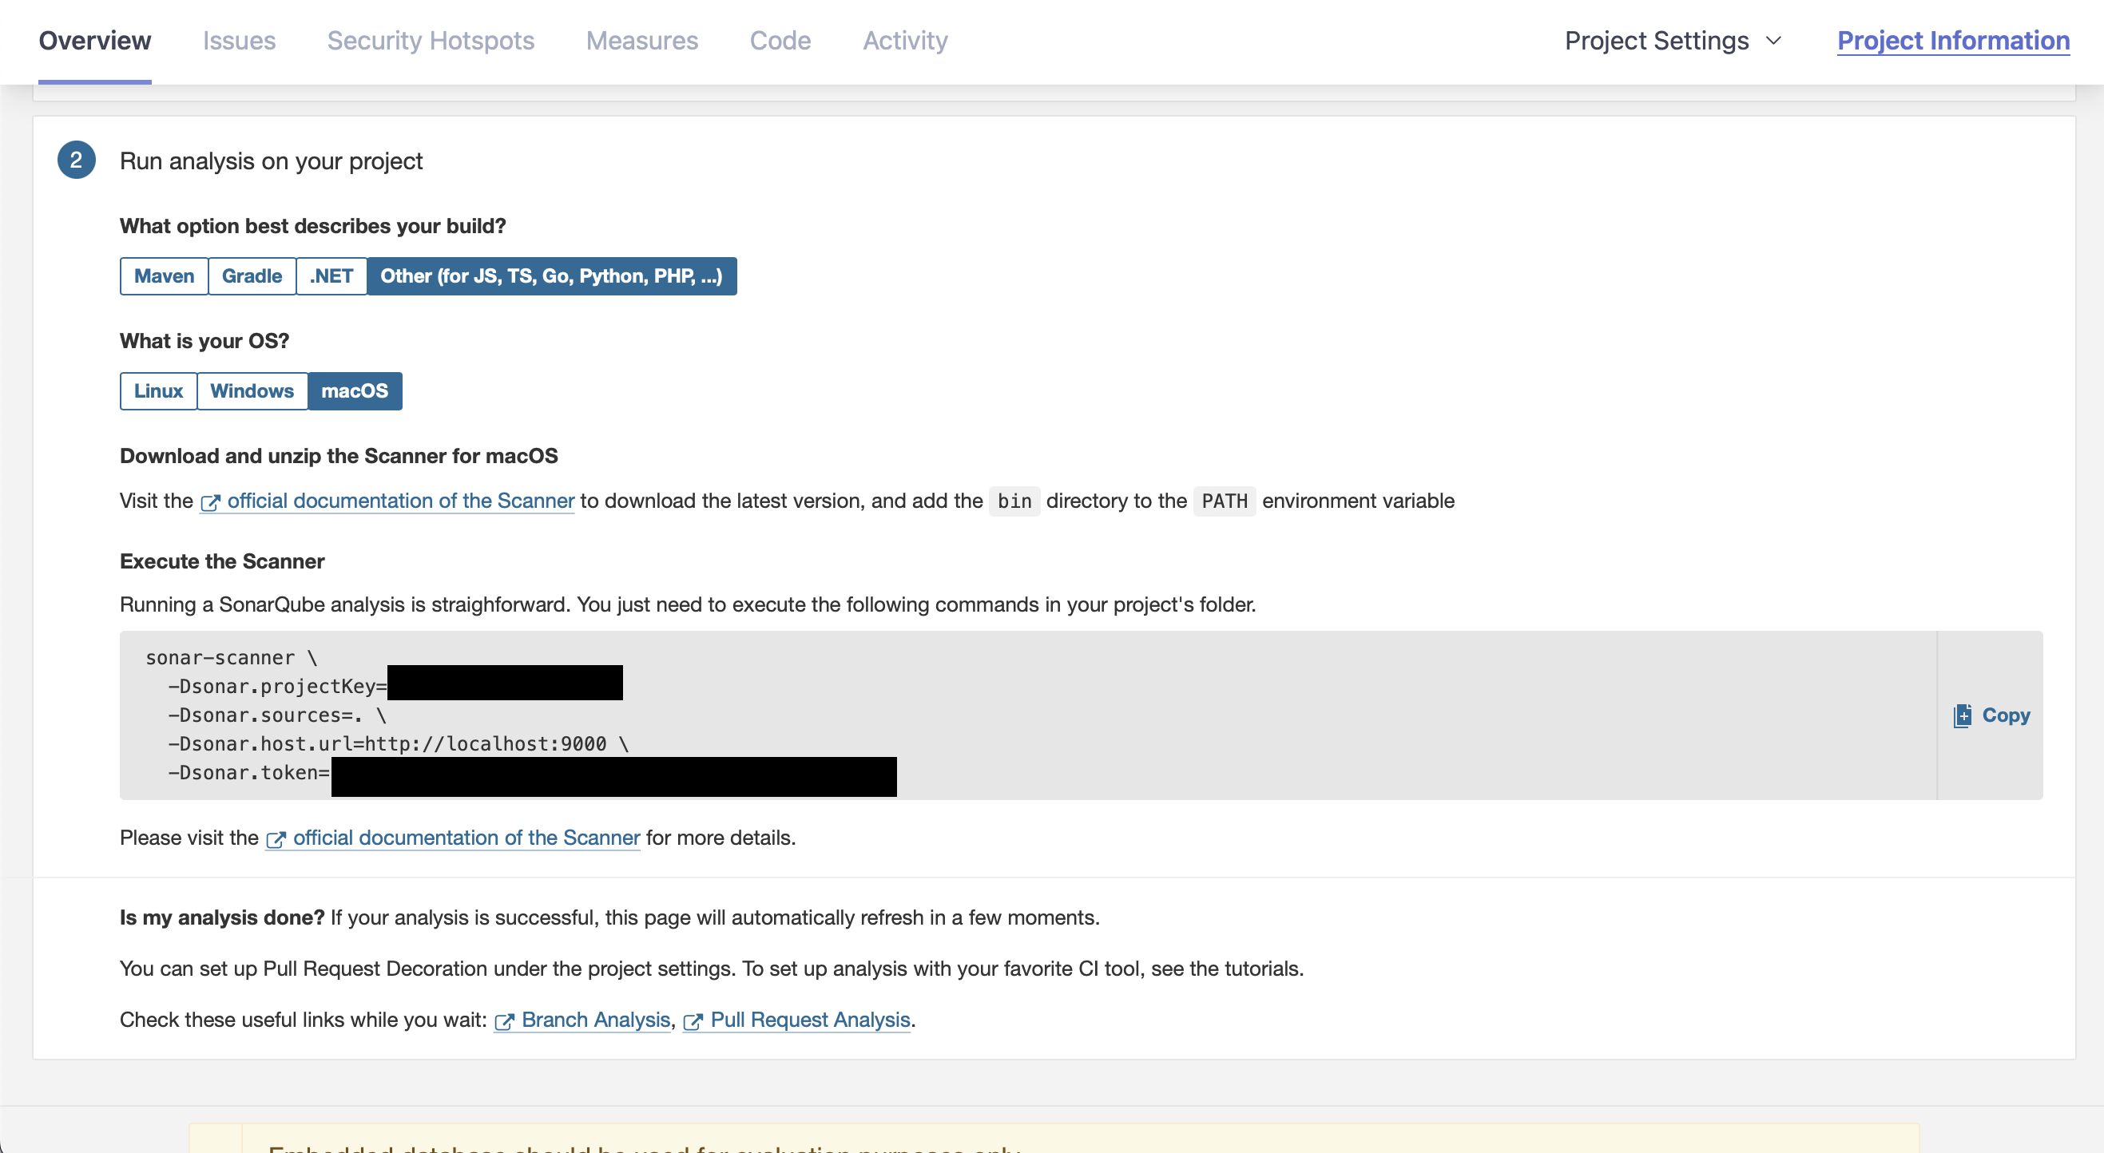This screenshot has height=1153, width=2104.
Task: Select the Gradle build option
Action: pos(252,276)
